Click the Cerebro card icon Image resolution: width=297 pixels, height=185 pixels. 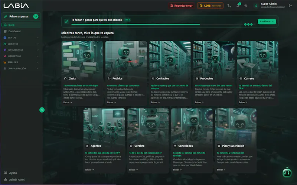click(131, 146)
